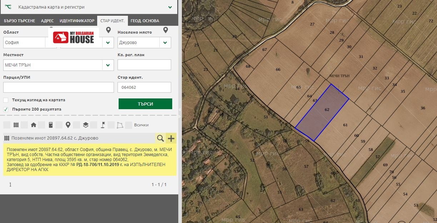Click into the 'Парцел/УПИ' text field
Image resolution: width=437 pixels, height=223 pixels.
(x=59, y=87)
